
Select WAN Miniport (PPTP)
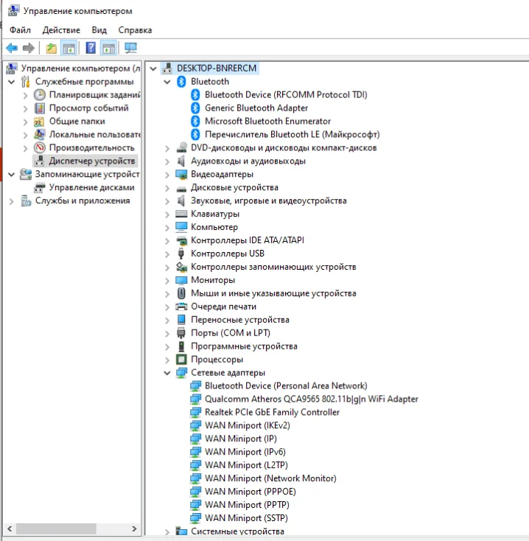click(247, 505)
